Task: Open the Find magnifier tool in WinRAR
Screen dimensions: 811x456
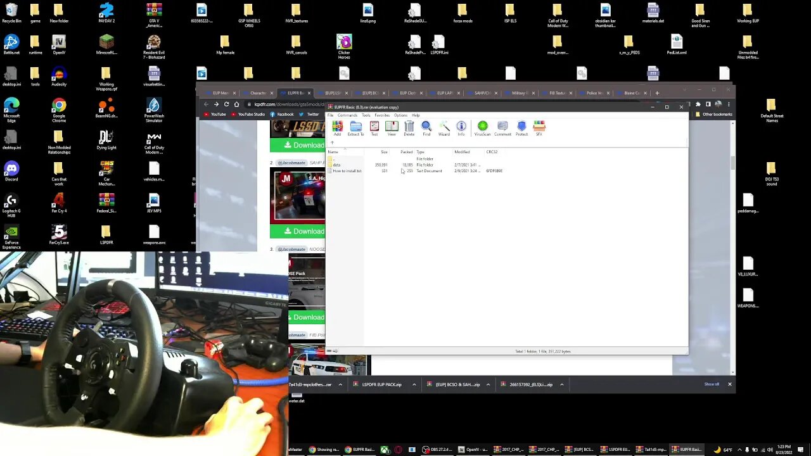Action: coord(426,129)
